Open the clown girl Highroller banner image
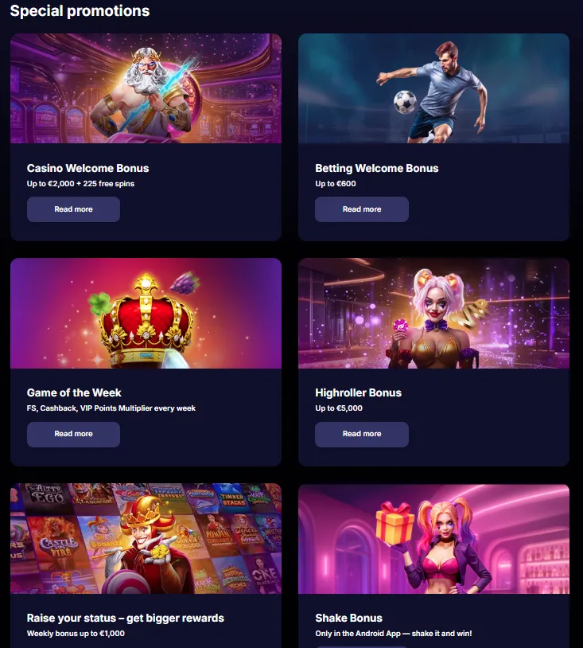The width and height of the screenshot is (583, 648). tap(433, 314)
